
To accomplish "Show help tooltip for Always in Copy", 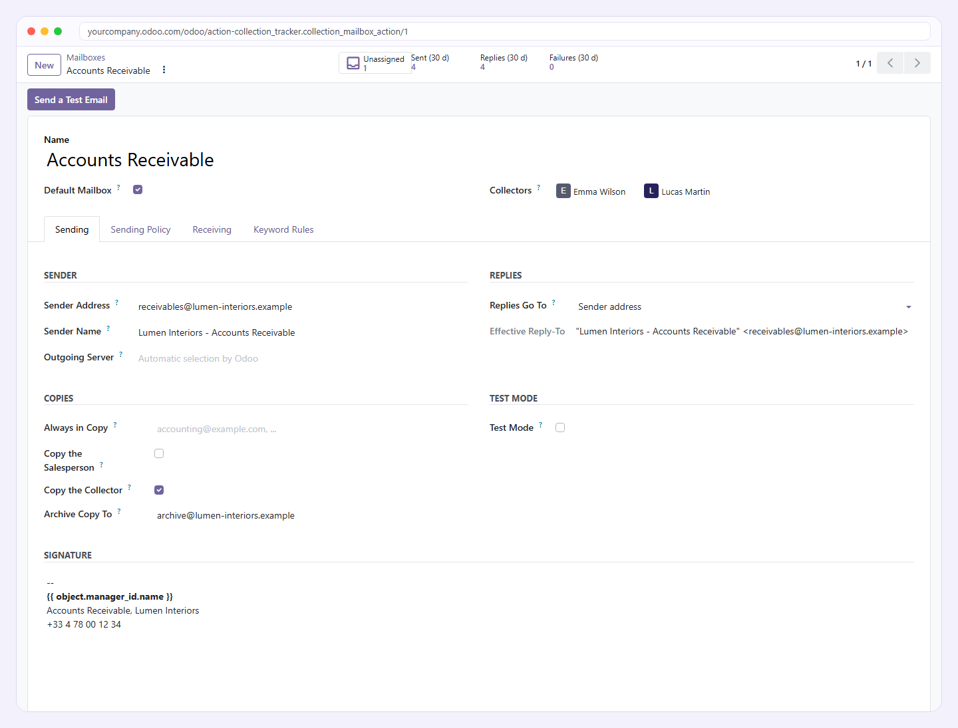I will 115,425.
